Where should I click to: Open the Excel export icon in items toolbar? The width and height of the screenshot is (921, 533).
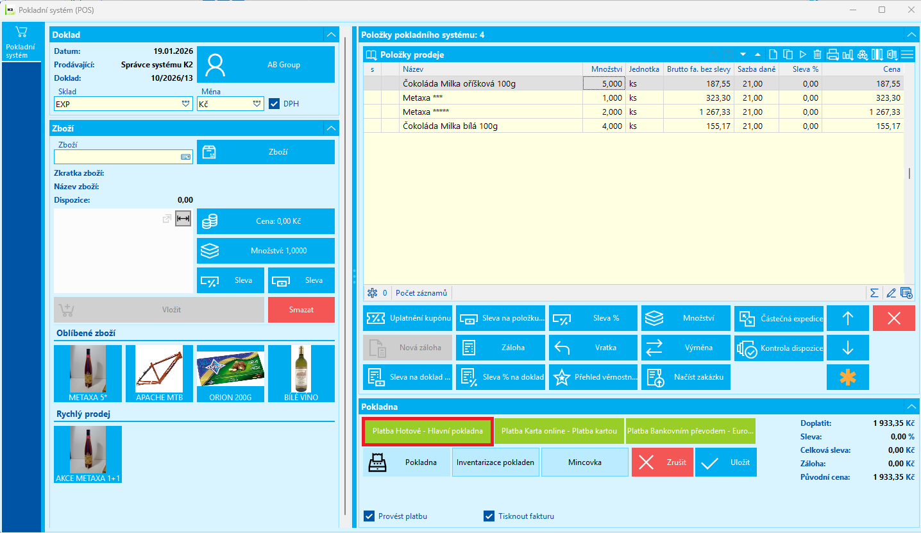click(x=892, y=55)
